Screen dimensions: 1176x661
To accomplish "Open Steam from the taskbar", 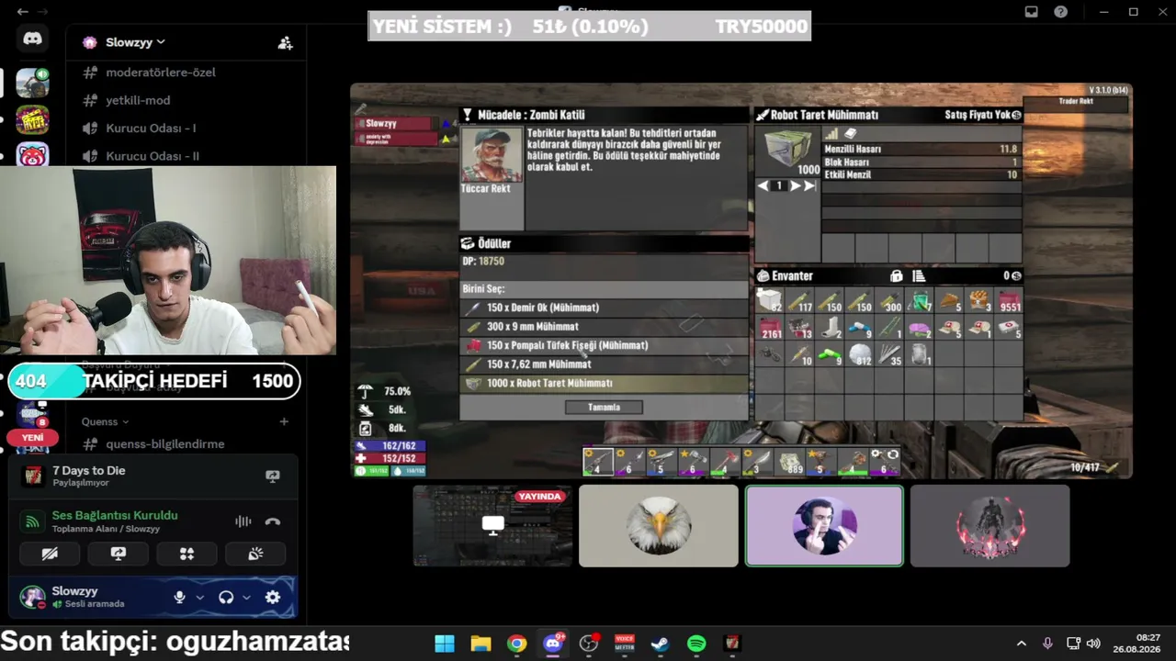I will [661, 644].
